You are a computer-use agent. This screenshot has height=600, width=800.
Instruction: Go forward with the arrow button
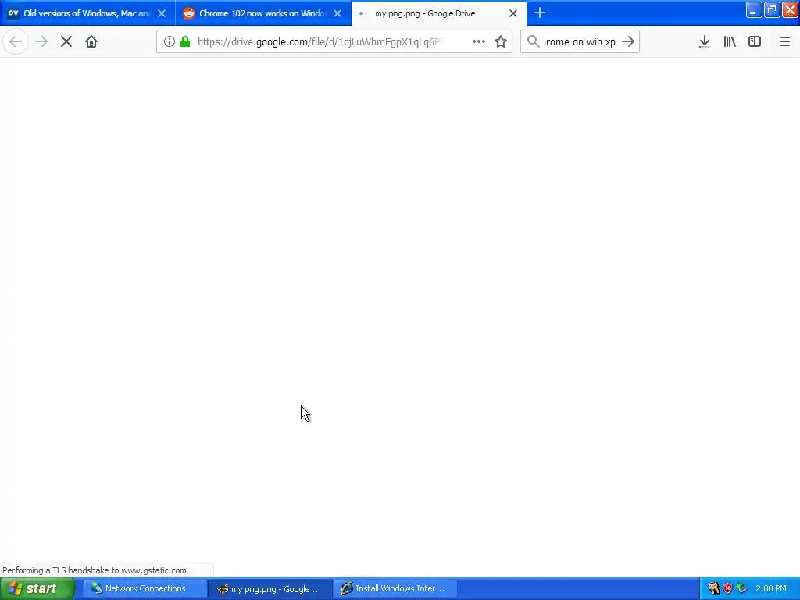click(x=41, y=42)
